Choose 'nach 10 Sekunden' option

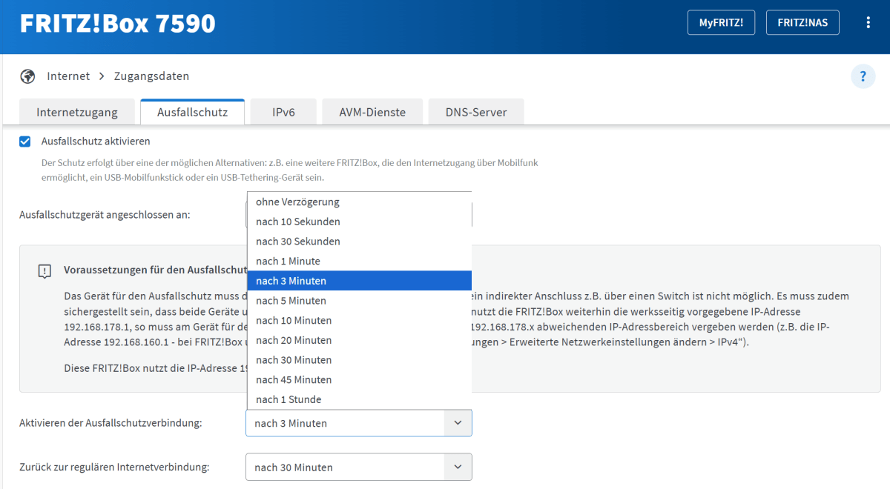click(x=298, y=222)
